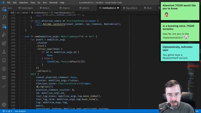Click 'Peer::default()' on line 245
This screenshot has height=113, width=201.
(x=72, y=62)
